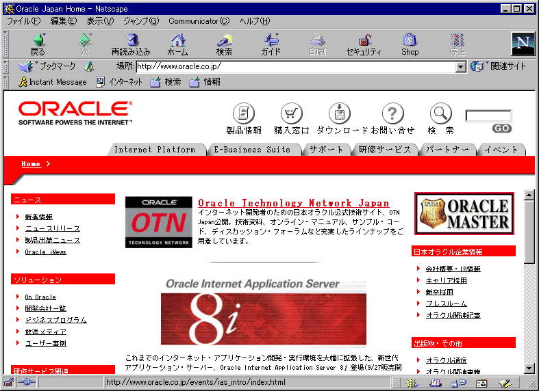Click the 製品情報 document icon
Image resolution: width=539 pixels, height=391 pixels.
(x=244, y=113)
